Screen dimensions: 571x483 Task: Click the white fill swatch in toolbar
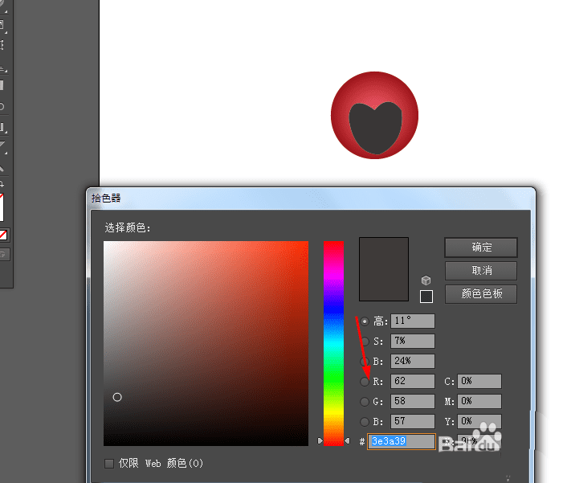pyautogui.click(x=2, y=207)
